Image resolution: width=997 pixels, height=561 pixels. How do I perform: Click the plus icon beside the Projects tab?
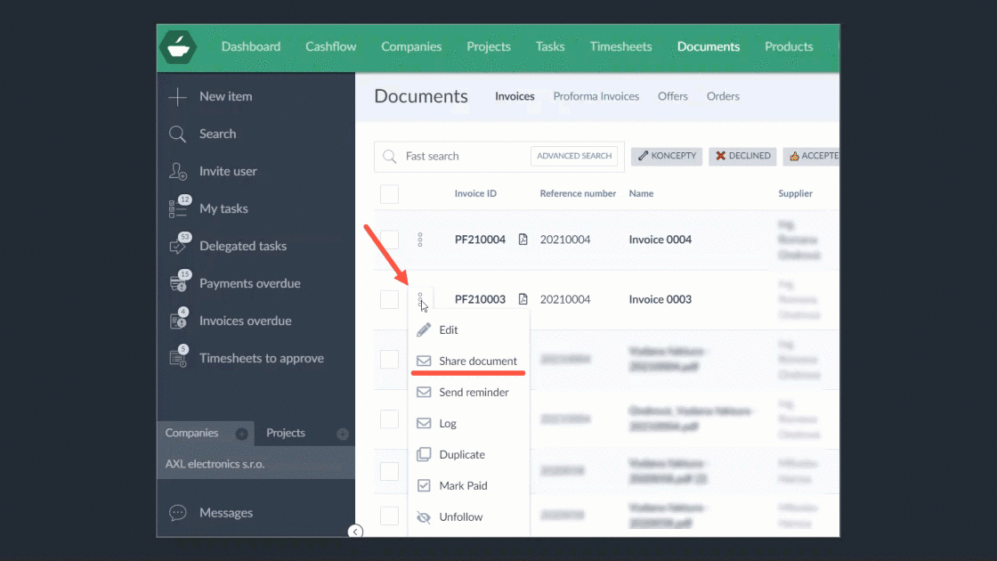(x=343, y=434)
